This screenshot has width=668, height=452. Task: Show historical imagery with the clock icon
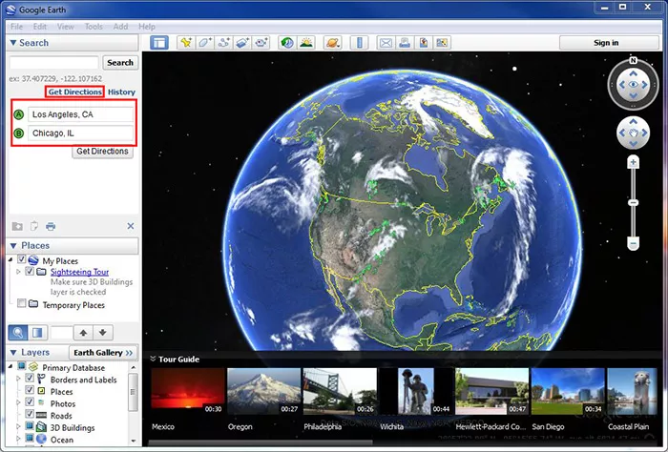point(287,43)
